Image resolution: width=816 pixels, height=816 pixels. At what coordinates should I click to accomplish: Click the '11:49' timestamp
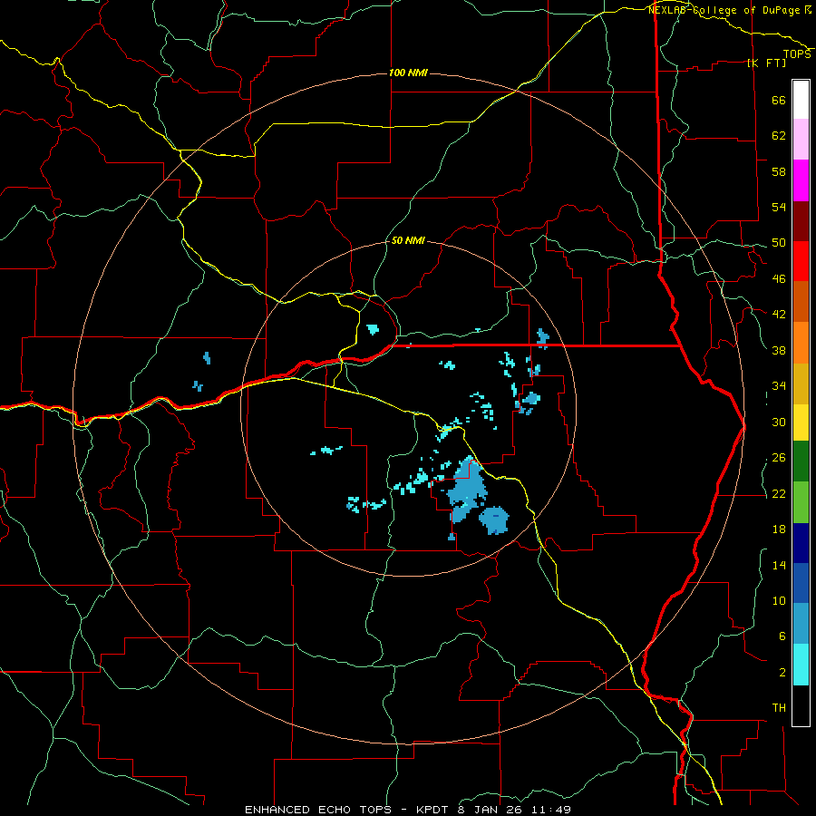[551, 810]
